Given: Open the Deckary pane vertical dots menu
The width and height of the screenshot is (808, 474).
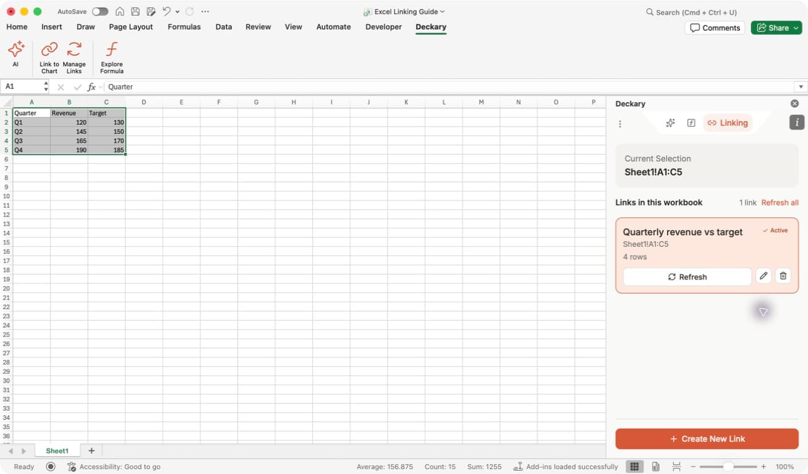Looking at the screenshot, I should (x=620, y=123).
